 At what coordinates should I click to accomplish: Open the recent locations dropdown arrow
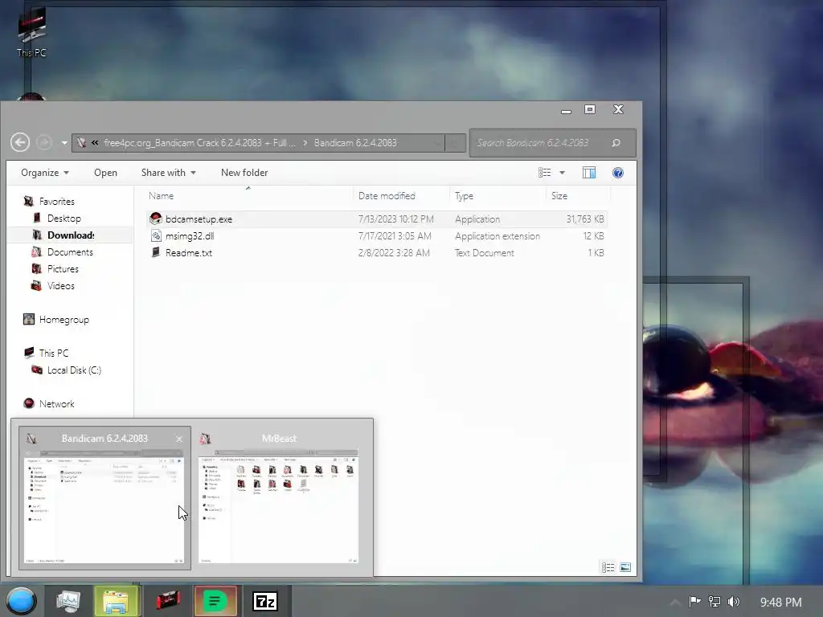64,143
